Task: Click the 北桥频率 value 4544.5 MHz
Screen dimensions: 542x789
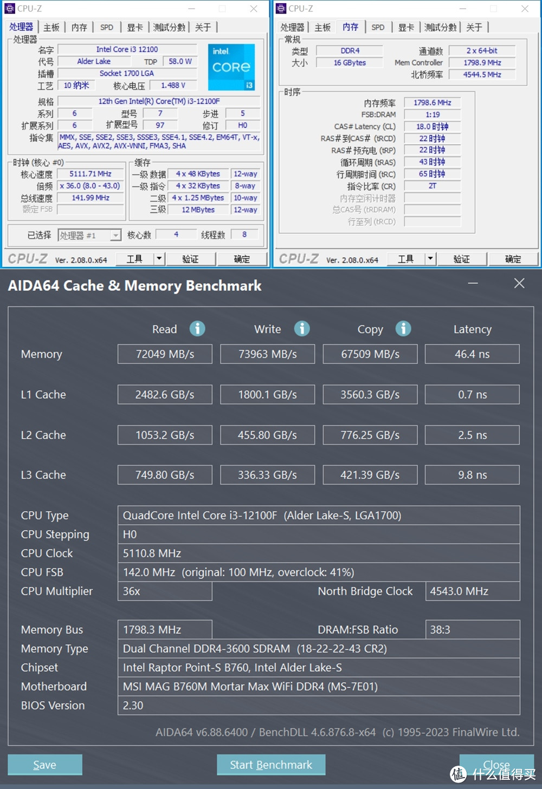Action: click(482, 74)
